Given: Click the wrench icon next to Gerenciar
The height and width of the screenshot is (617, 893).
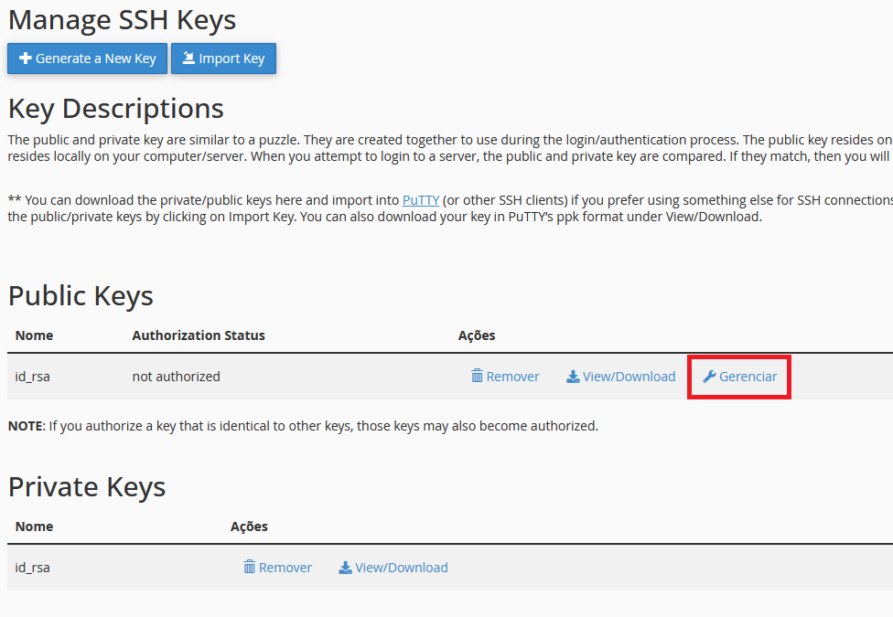Looking at the screenshot, I should point(708,377).
